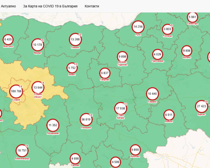Select the София област marker showing 13 644
Viewport: 210px width, 168px height.
click(38, 87)
